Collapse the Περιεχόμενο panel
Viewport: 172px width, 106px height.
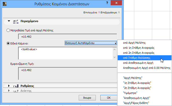pyautogui.click(x=9, y=21)
